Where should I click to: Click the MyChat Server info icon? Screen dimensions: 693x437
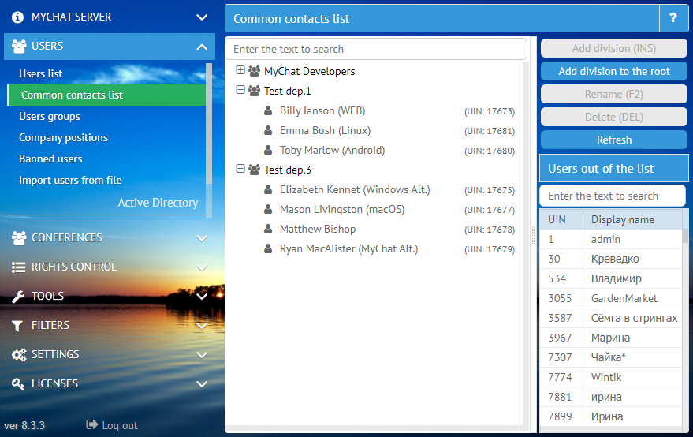19,17
